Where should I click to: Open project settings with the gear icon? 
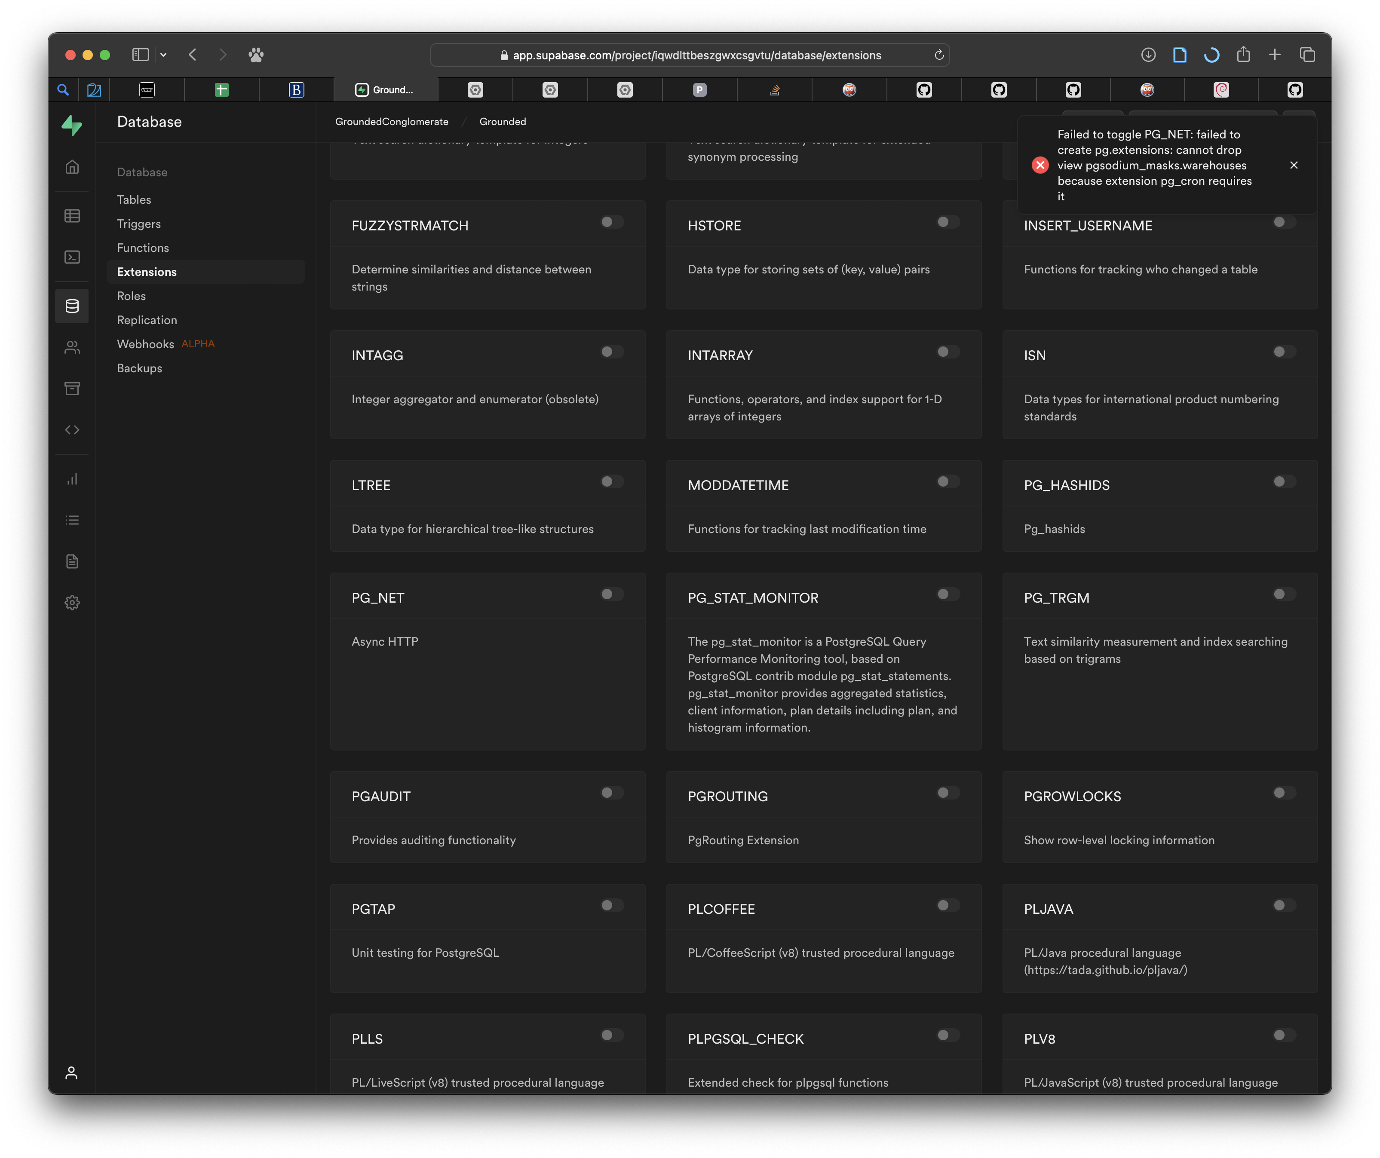point(72,602)
